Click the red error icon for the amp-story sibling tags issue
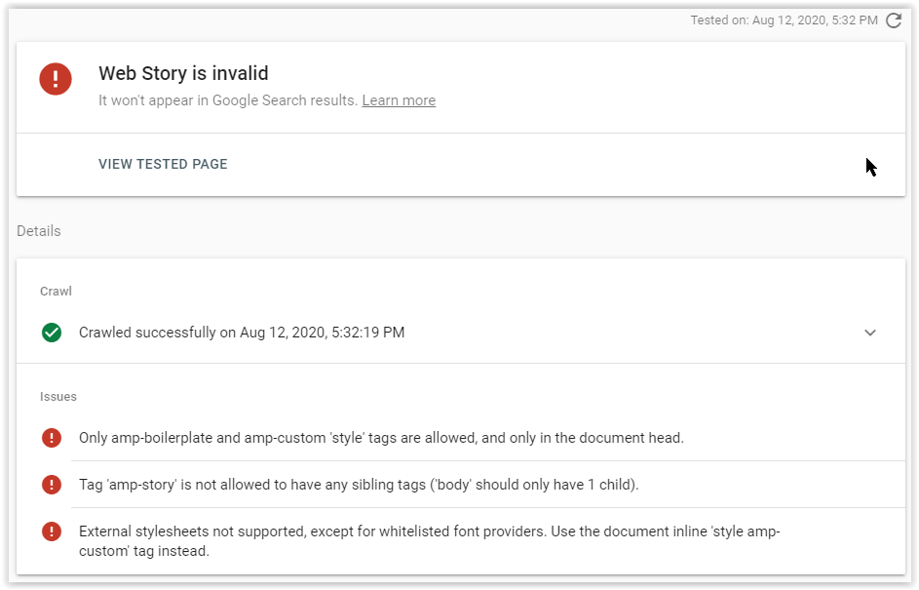This screenshot has width=919, height=590. 52,485
